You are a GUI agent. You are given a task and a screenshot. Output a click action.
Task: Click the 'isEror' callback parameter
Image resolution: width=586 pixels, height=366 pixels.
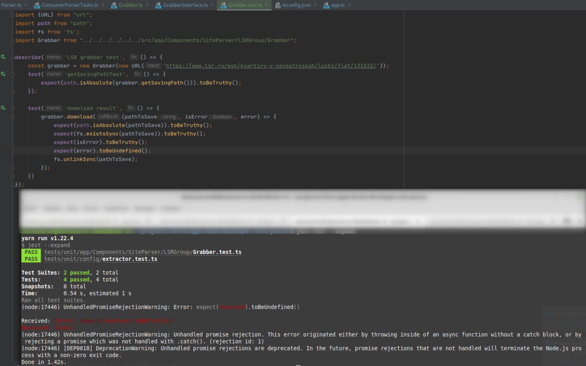tap(196, 117)
